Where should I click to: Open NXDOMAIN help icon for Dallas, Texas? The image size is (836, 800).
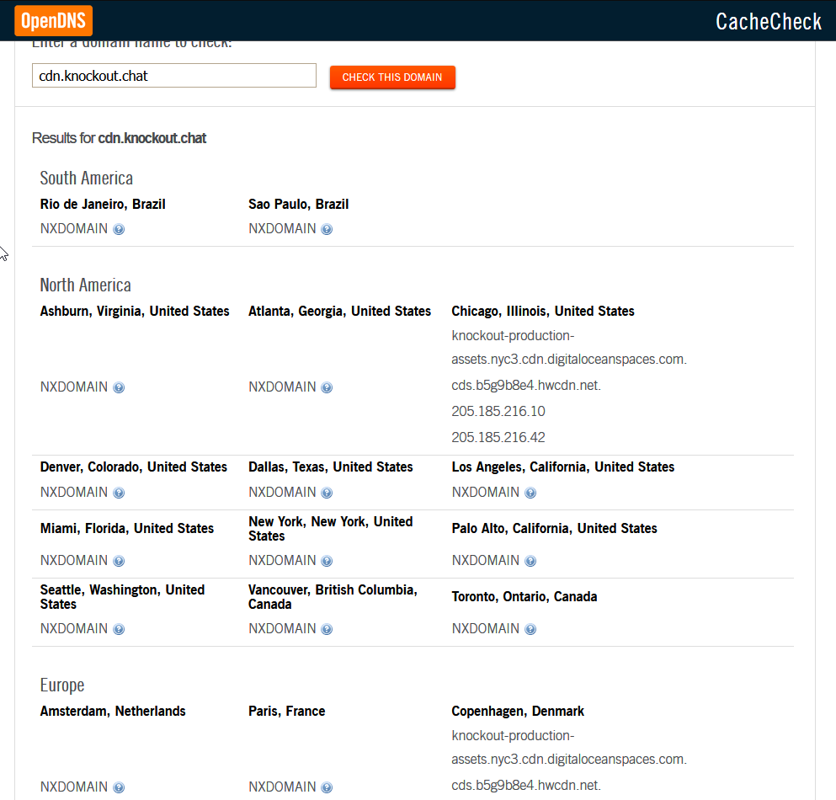327,493
